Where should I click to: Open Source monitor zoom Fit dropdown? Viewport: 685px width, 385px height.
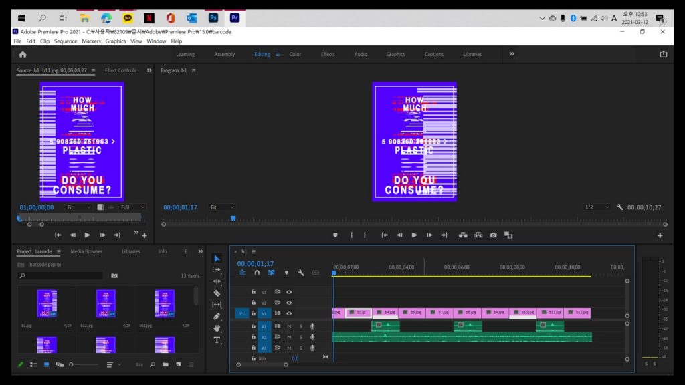click(x=79, y=207)
